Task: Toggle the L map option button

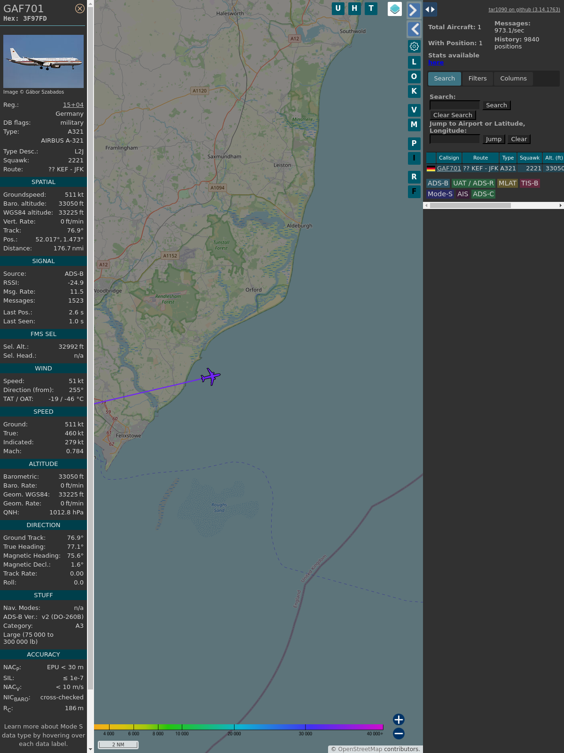Action: [414, 62]
